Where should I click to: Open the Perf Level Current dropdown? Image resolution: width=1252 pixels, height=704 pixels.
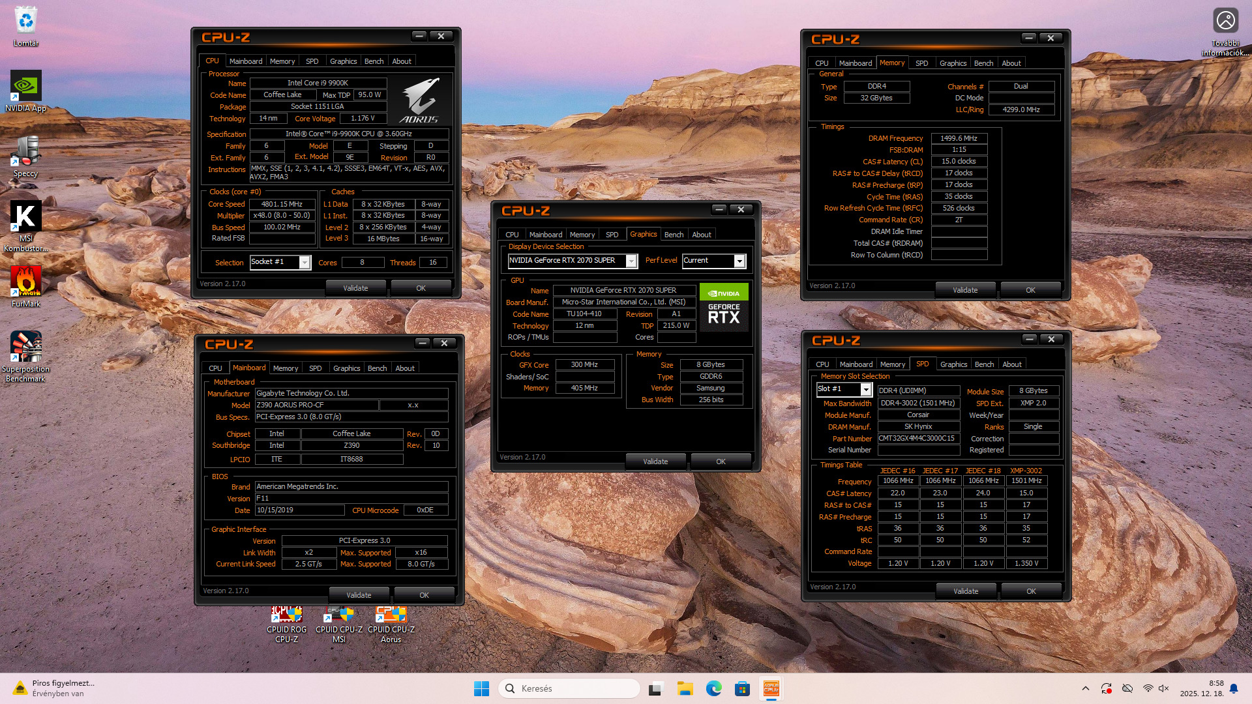[x=739, y=261]
